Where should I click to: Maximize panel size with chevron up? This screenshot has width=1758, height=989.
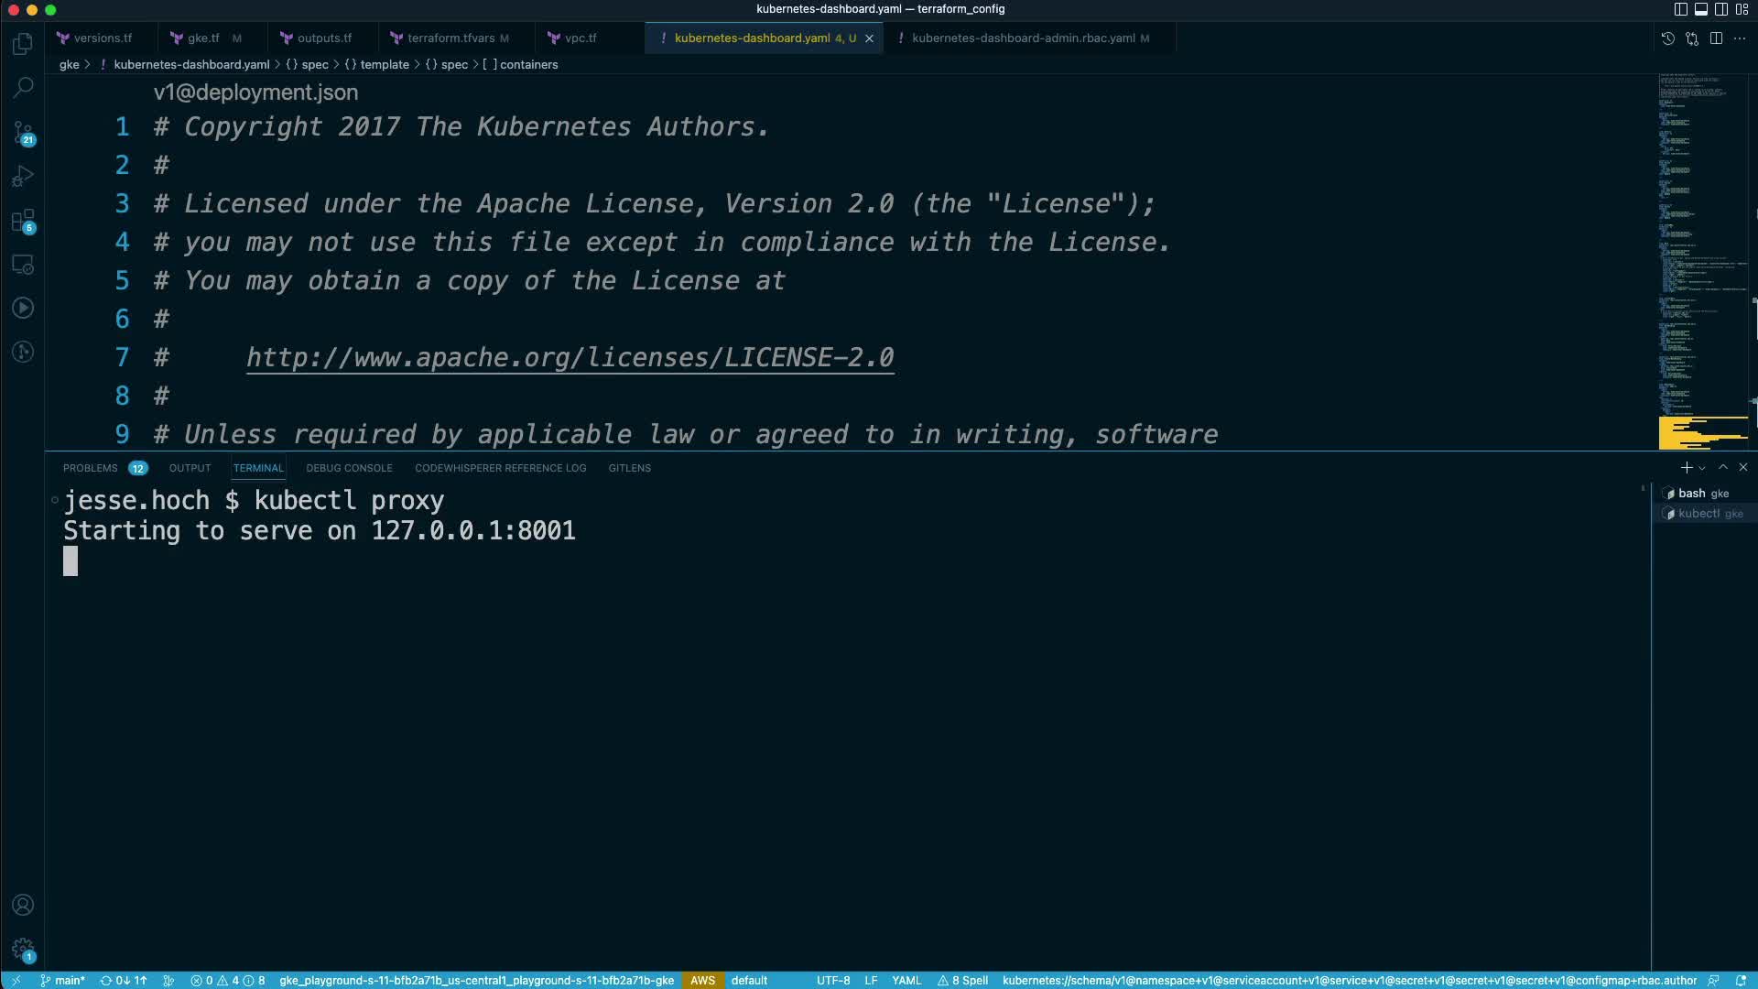pos(1723,467)
